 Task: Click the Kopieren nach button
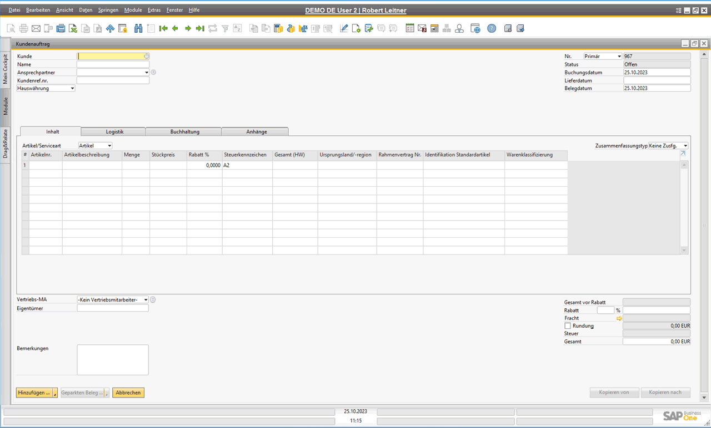click(x=665, y=393)
